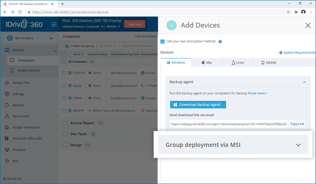Screen dimensions: 316x184
Task: Switch to the Mac tab
Action: point(207,63)
